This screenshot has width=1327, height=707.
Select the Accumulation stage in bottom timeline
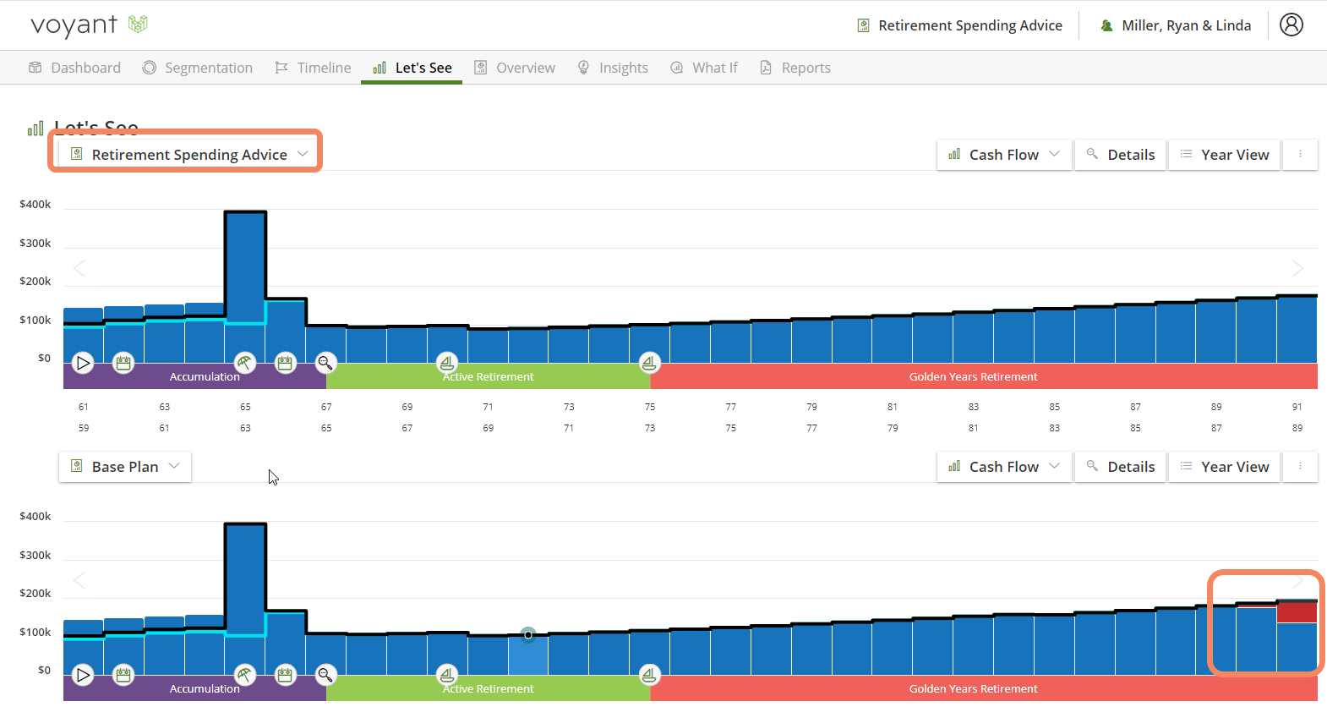194,689
